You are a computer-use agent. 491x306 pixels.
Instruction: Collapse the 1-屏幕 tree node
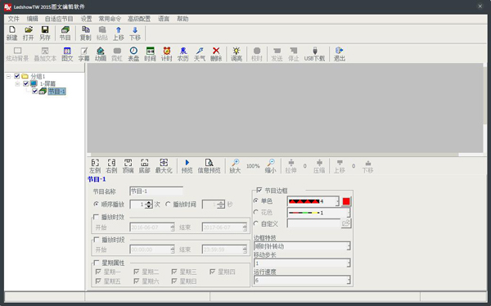17,83
